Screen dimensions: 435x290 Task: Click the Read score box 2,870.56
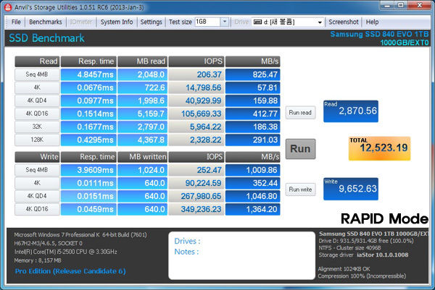(351, 111)
